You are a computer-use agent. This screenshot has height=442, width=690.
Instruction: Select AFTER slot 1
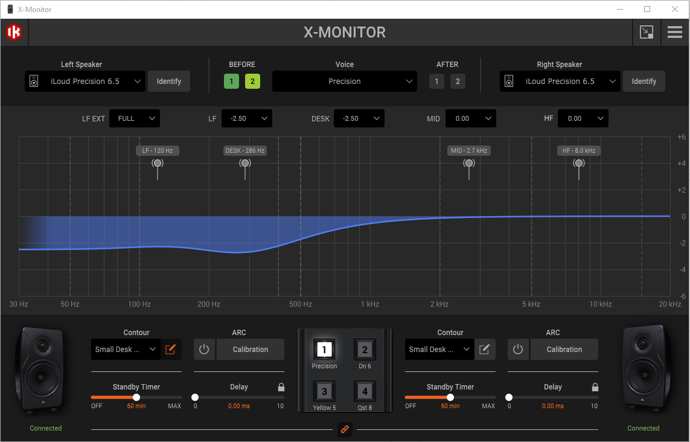[x=436, y=82]
